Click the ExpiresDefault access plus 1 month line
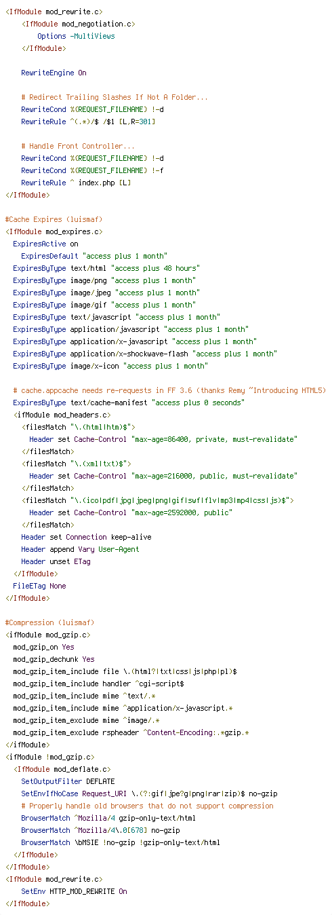The image size is (332, 915). point(94,256)
